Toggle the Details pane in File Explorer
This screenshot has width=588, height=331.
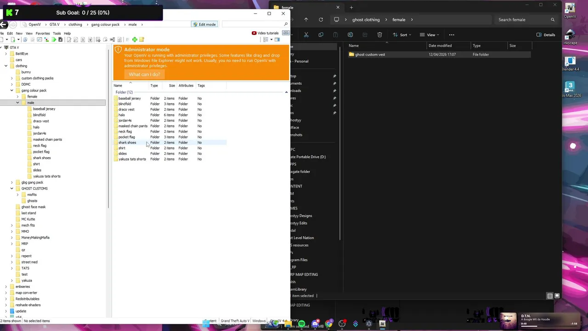546,35
